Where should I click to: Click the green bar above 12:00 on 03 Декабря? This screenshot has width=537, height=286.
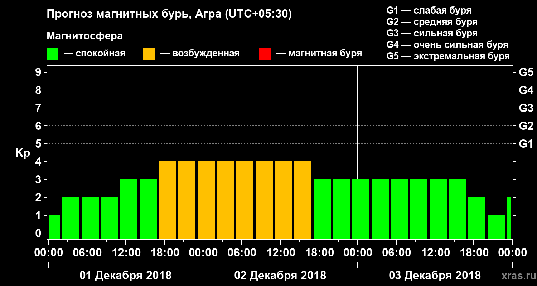click(x=438, y=209)
